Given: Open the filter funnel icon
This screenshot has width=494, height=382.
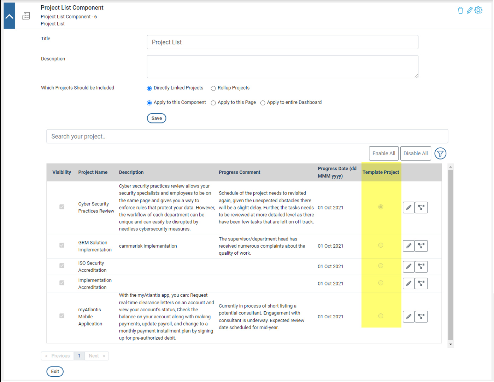Looking at the screenshot, I should pos(440,154).
